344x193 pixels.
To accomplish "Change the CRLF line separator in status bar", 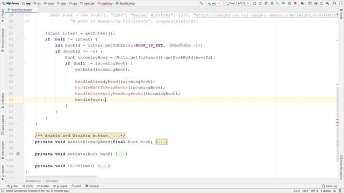I will [x=305, y=191].
